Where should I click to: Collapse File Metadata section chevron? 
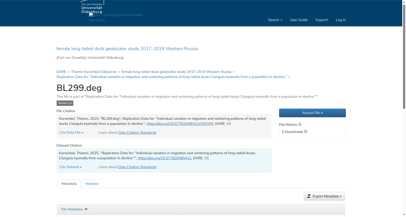(86, 209)
